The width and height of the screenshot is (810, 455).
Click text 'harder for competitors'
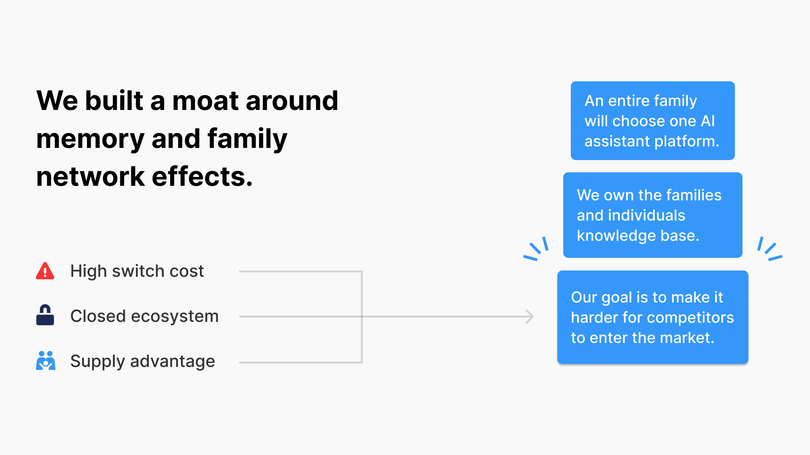pos(652,318)
